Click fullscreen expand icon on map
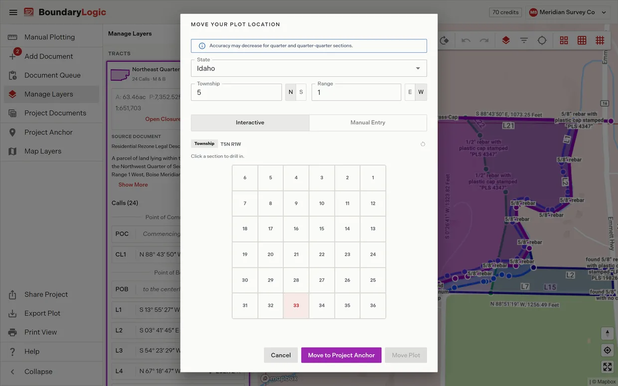Viewport: 618px width, 386px height. click(x=607, y=367)
